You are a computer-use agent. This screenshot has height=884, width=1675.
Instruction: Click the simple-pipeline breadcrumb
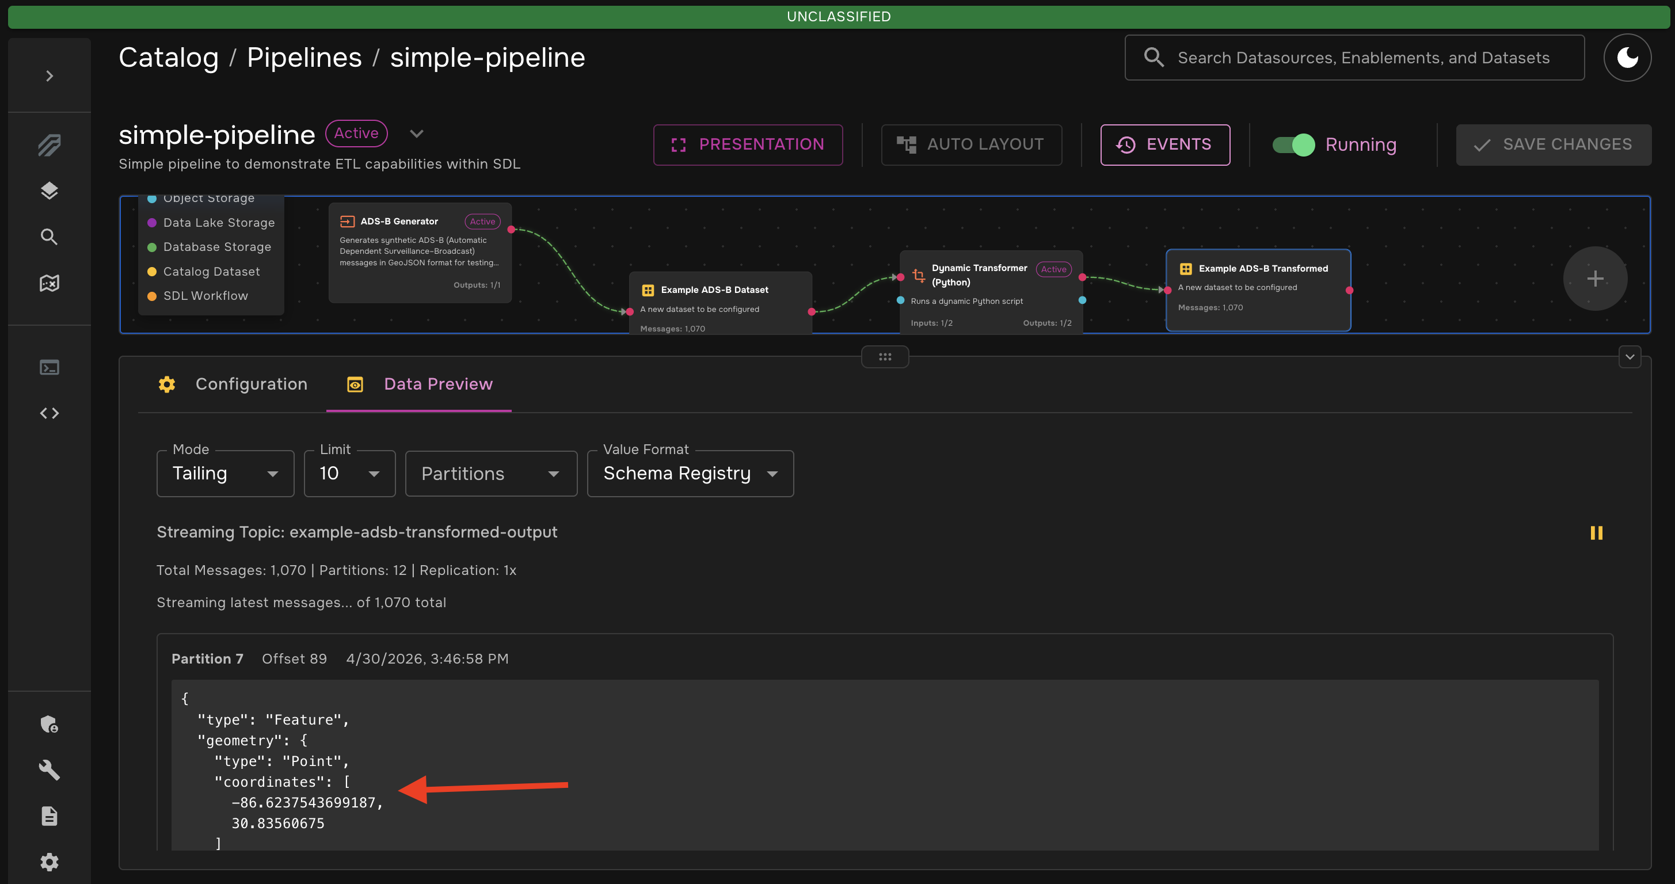488,58
